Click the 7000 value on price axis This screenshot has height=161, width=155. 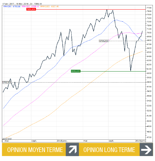[x=149, y=33]
